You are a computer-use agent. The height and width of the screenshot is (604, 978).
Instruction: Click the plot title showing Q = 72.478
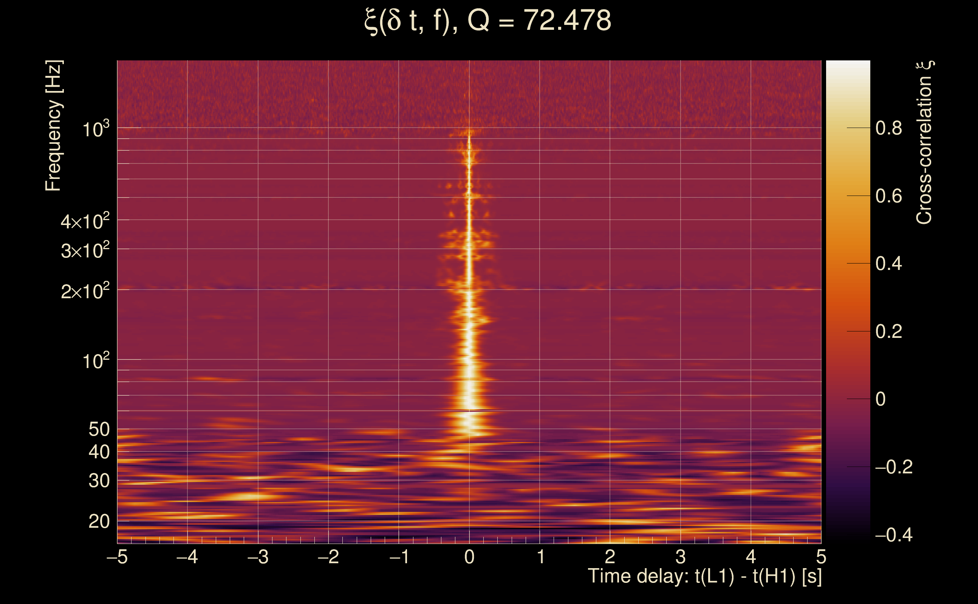coord(488,21)
